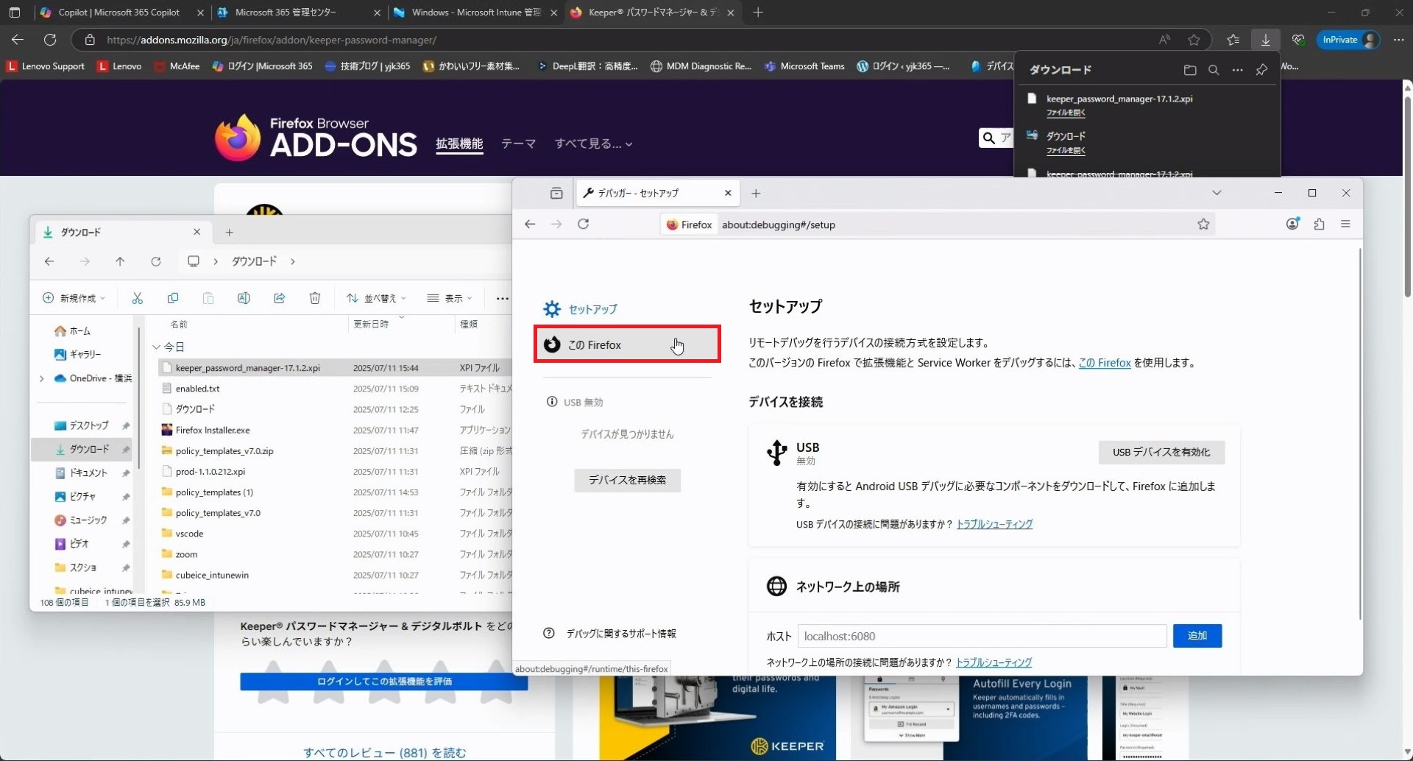
Task: Click the localhost:6080 host input field
Action: (982, 636)
